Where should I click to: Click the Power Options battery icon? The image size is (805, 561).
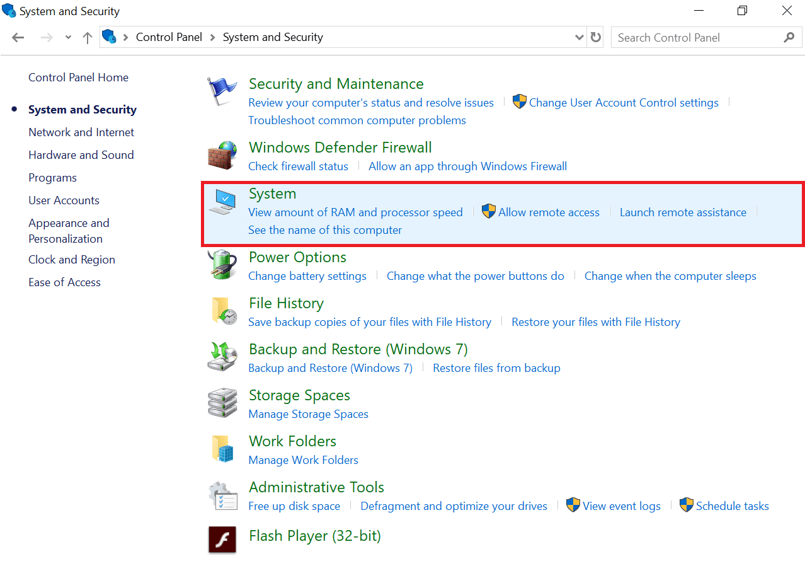coord(222,265)
